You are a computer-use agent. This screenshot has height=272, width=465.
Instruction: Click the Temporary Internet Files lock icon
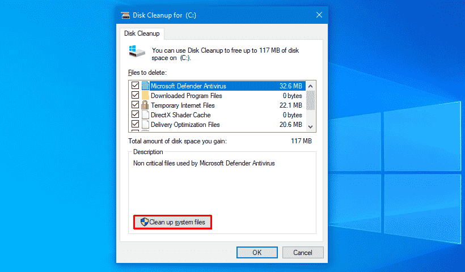coord(145,105)
